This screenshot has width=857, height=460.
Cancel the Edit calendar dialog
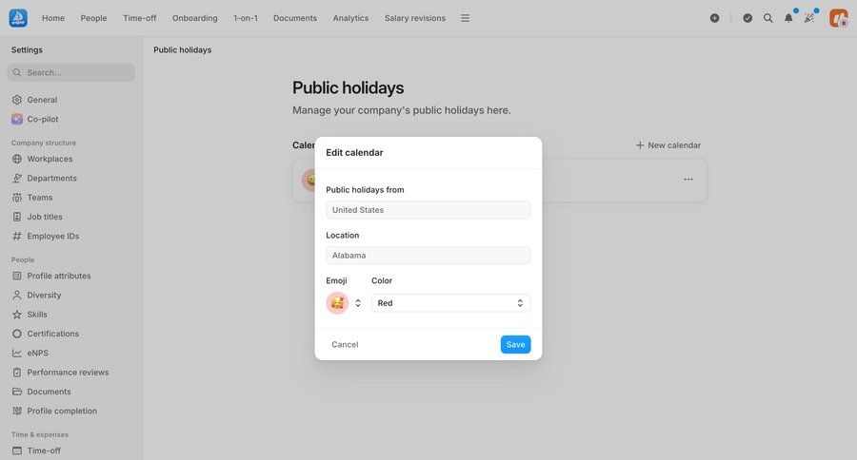(x=345, y=344)
